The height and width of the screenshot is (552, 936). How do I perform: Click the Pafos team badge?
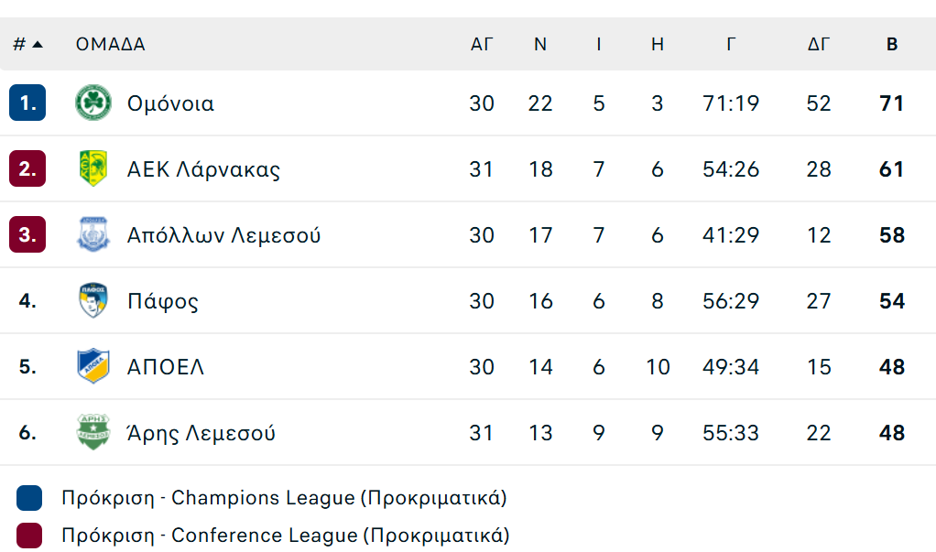coord(93,301)
